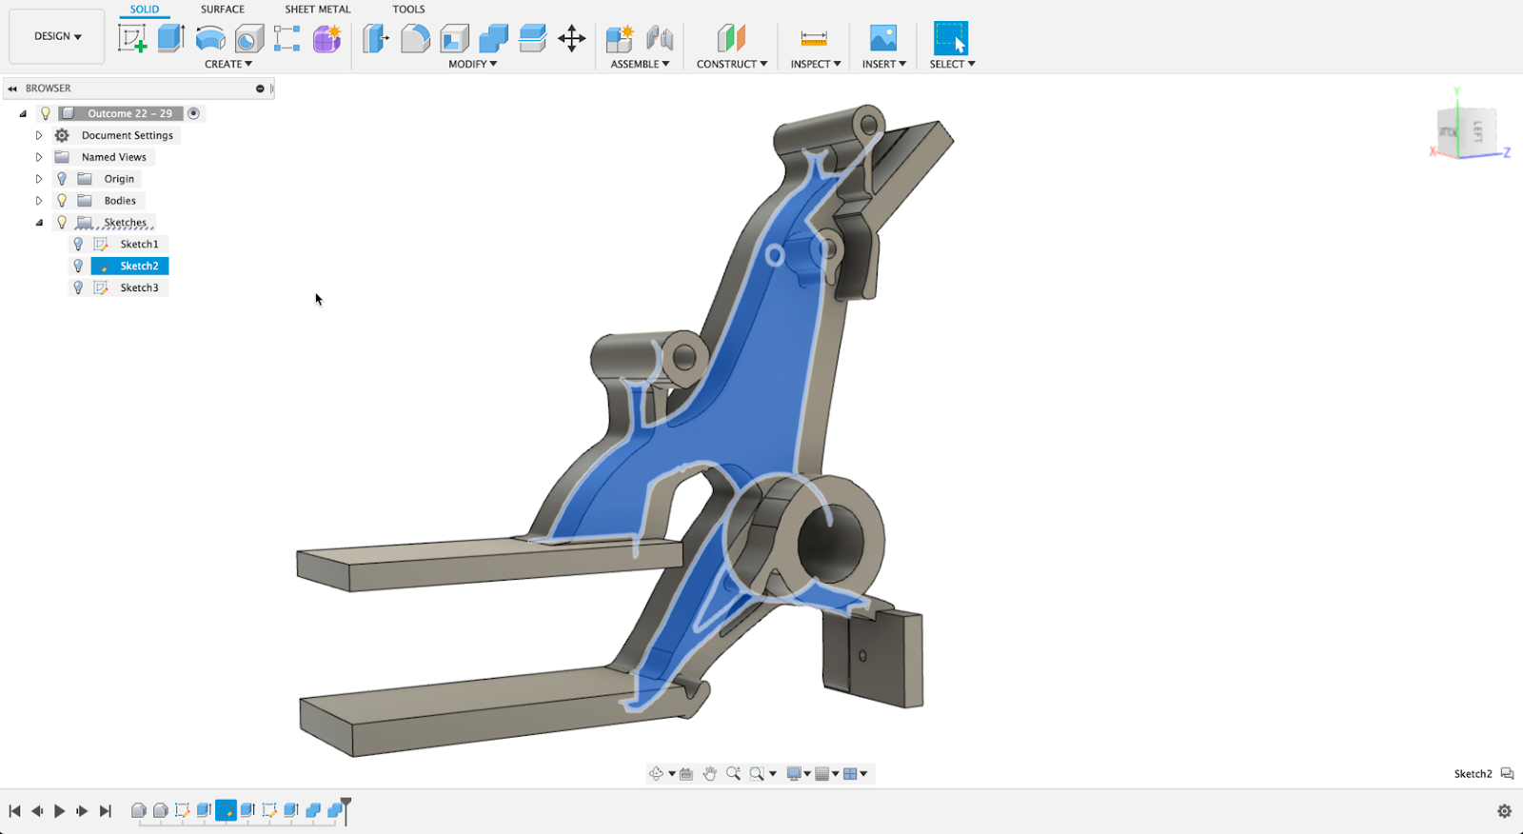Open the SHEET METAL tab
The image size is (1523, 834).
point(317,10)
